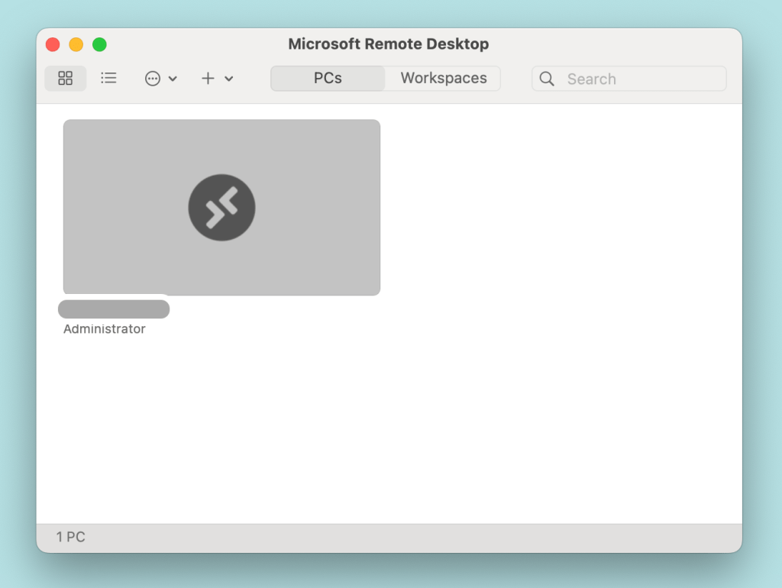
Task: Click the Remote Desktop logo on the PC tile
Action: pos(221,208)
